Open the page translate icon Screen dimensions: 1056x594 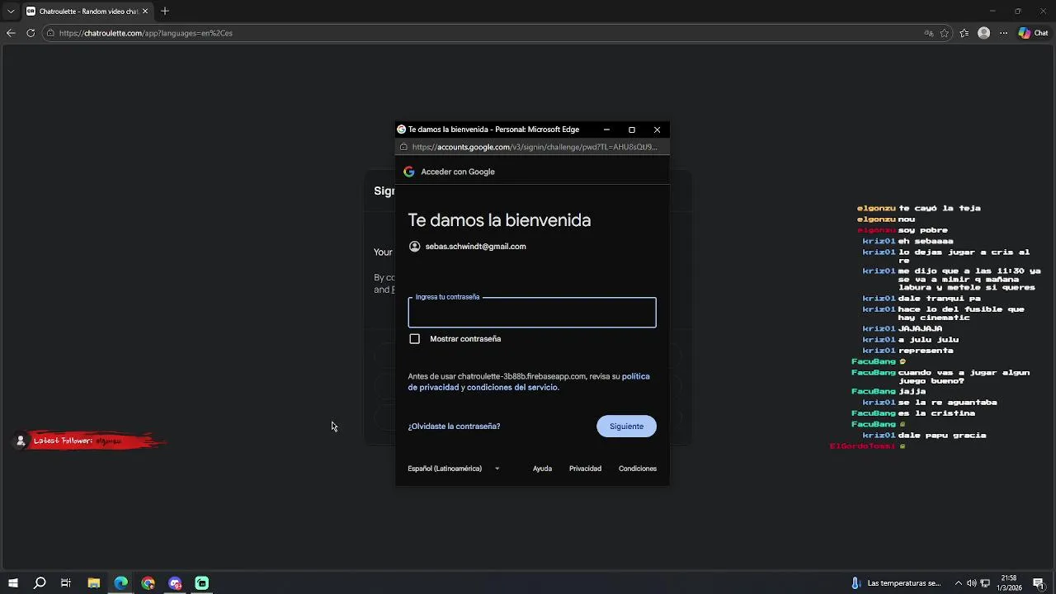coord(929,33)
